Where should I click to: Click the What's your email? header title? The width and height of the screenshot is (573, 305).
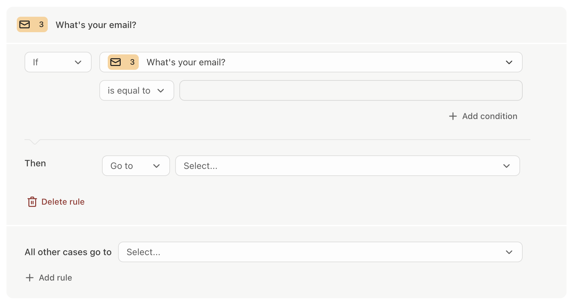click(x=96, y=25)
